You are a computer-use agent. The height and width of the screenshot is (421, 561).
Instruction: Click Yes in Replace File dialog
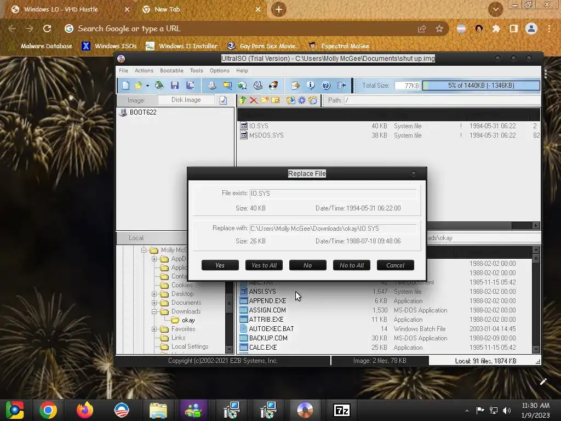(220, 265)
